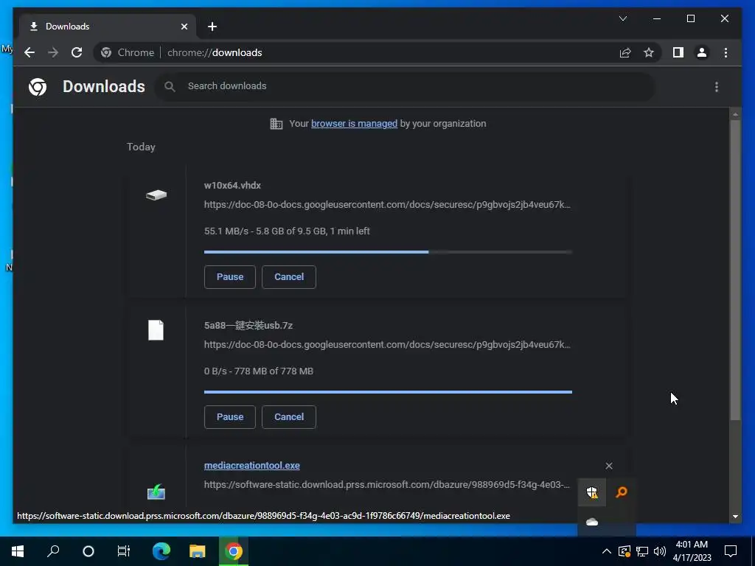Pause the 5a88 usb.7z download
This screenshot has height=566, width=755.
pos(230,417)
